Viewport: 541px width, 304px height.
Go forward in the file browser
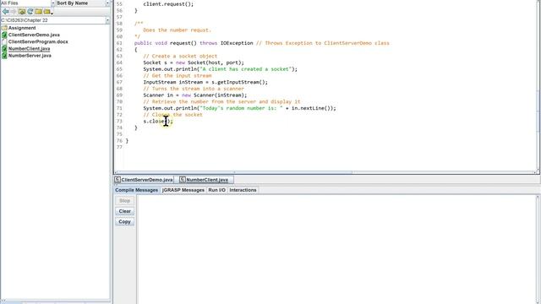tap(14, 11)
